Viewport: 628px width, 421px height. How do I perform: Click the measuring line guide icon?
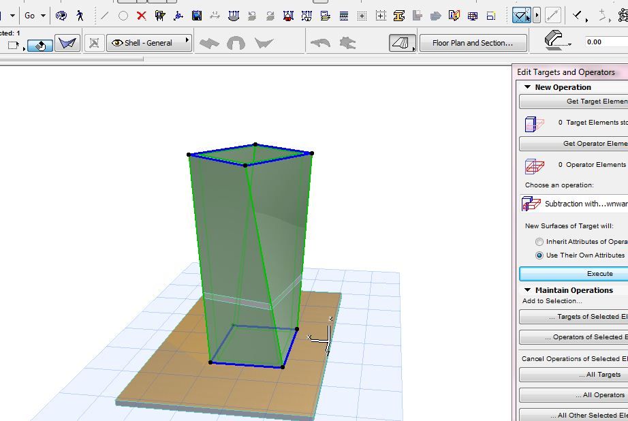point(553,16)
